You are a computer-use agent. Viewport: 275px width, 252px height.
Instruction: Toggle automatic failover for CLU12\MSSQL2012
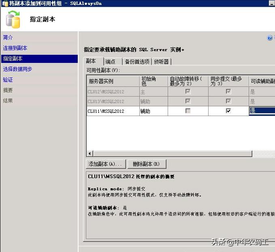188,92
